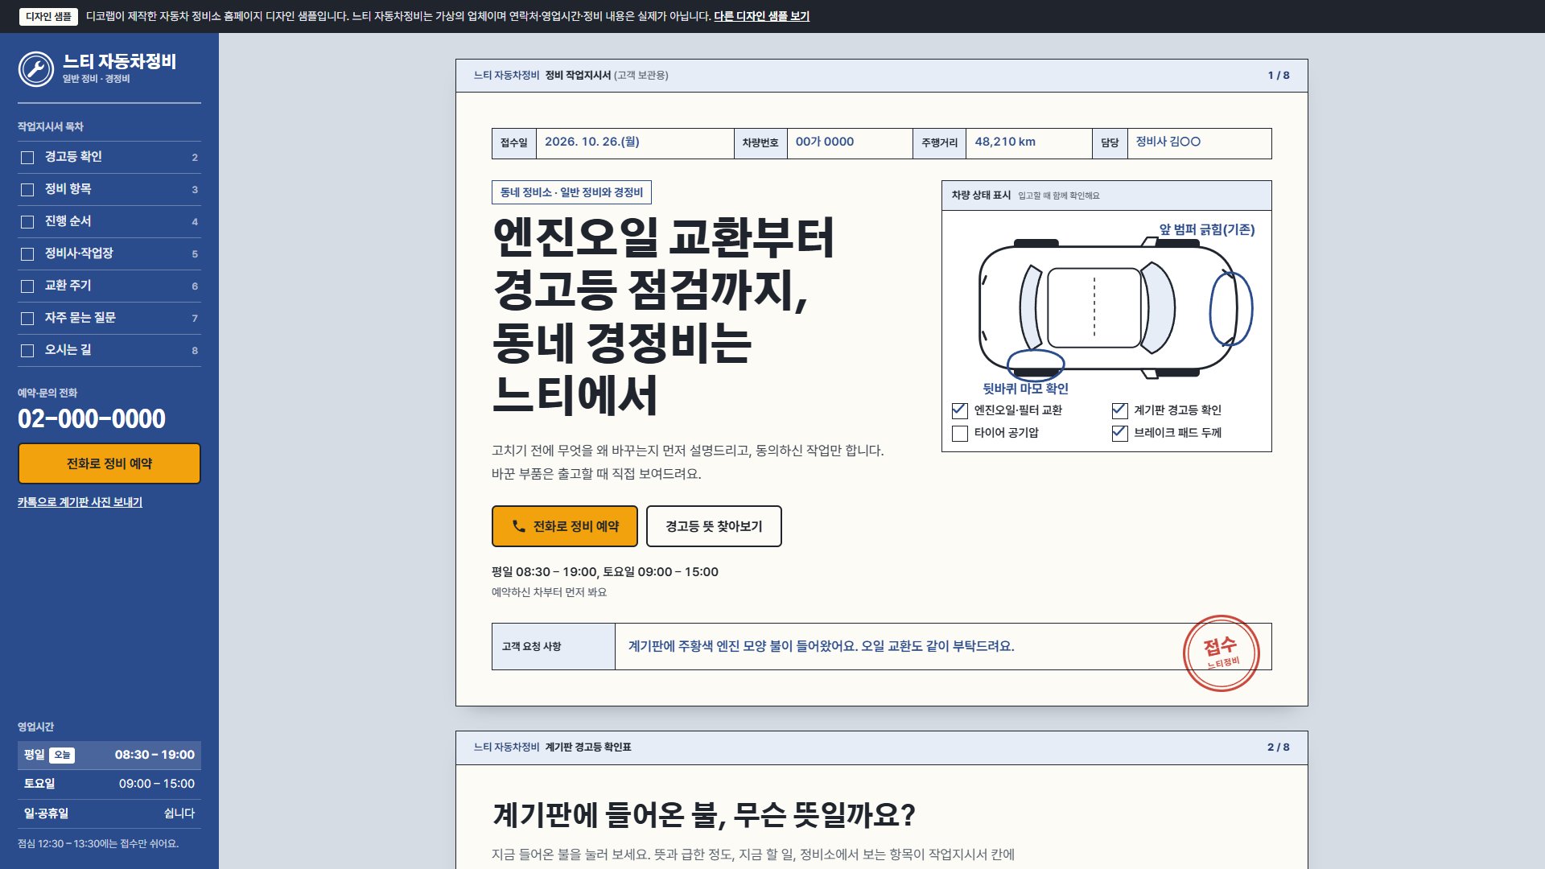Click the phone number 02-000-0000
This screenshot has height=869, width=1545.
92,418
